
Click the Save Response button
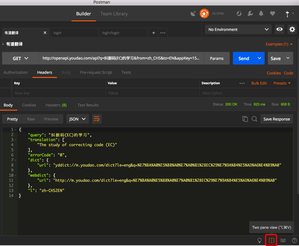tap(277, 119)
